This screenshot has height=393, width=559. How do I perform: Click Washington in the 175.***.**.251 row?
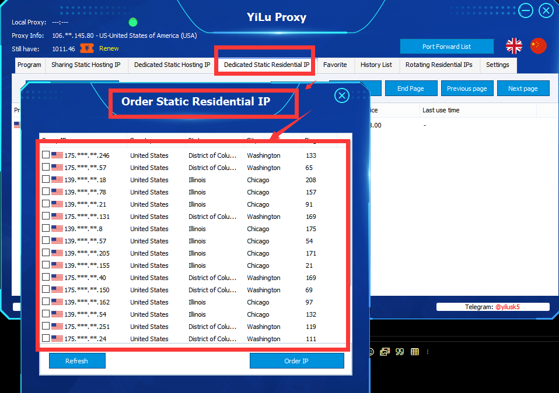click(264, 327)
